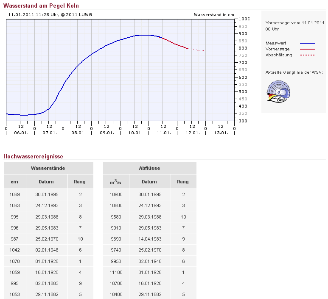The height and width of the screenshot is (299, 328).
Task: Select the 'Wasserstand am Pegel Köln' heading
Action: click(41, 6)
